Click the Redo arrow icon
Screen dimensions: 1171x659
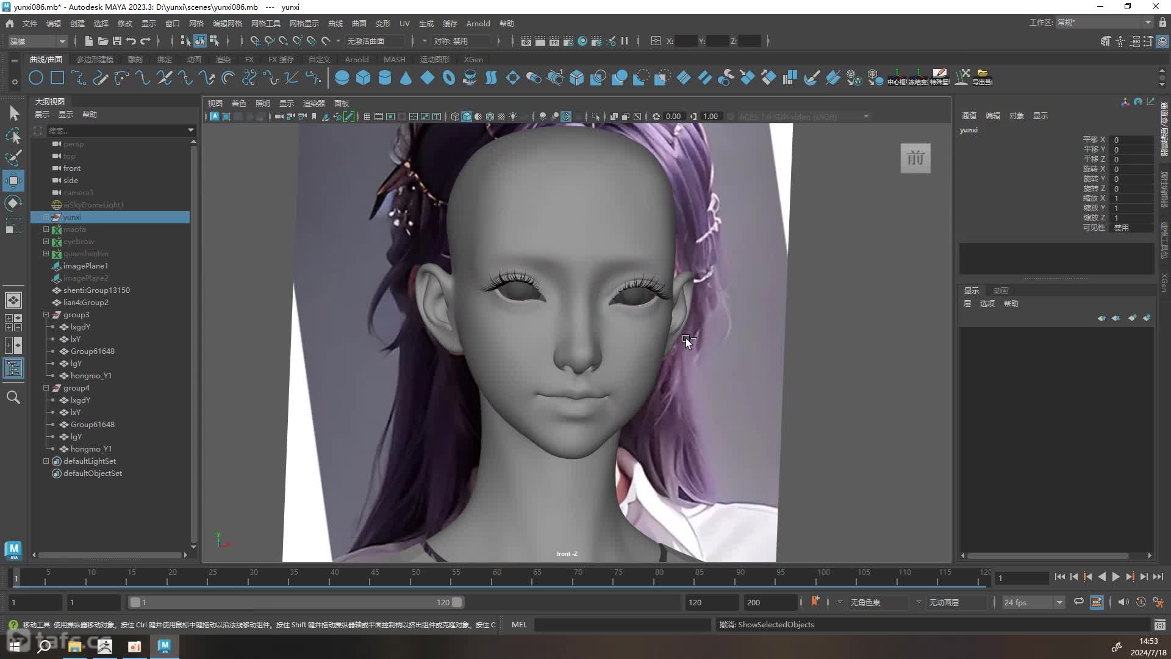[145, 41]
